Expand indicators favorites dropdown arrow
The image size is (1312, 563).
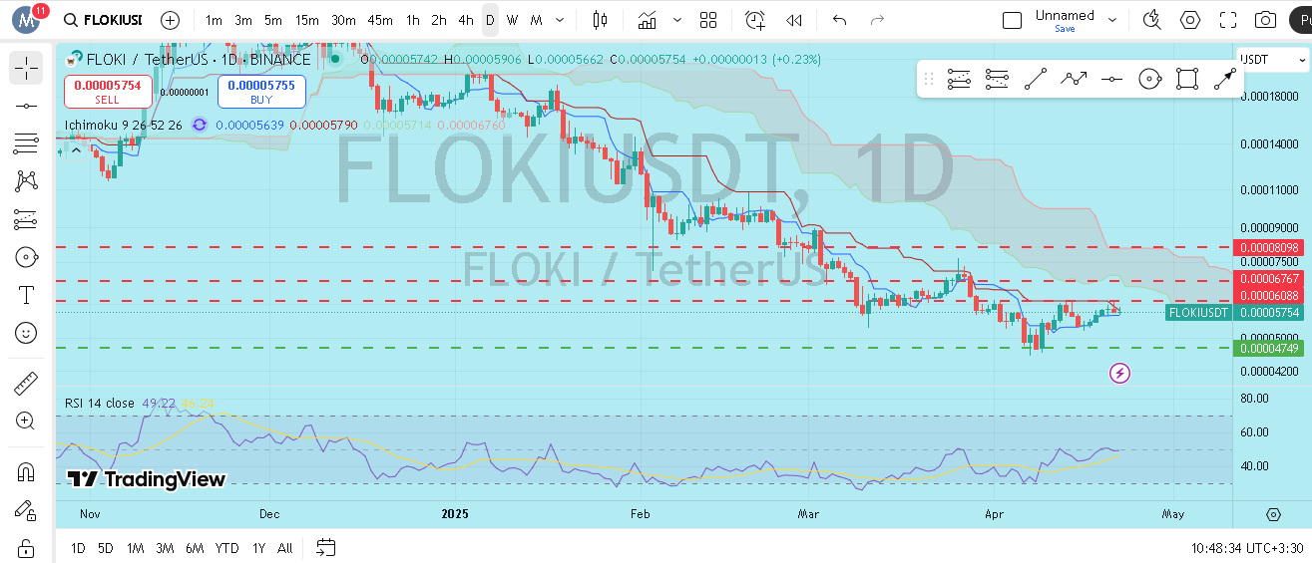coord(678,20)
